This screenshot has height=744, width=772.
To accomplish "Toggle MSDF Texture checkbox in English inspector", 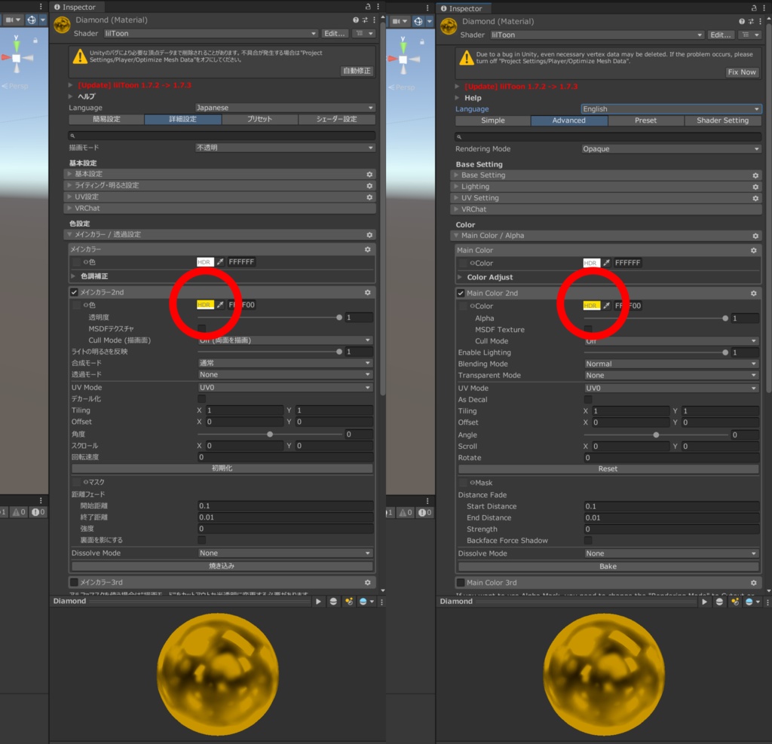I will (588, 329).
